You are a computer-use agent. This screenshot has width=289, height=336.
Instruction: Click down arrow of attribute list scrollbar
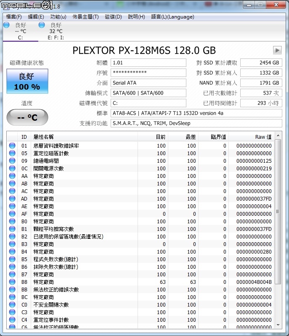[278, 325]
